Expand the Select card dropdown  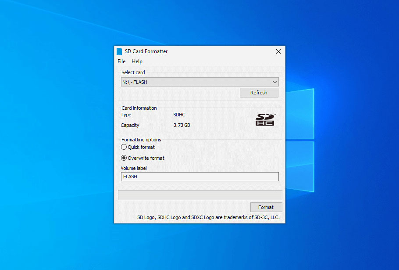(200, 82)
